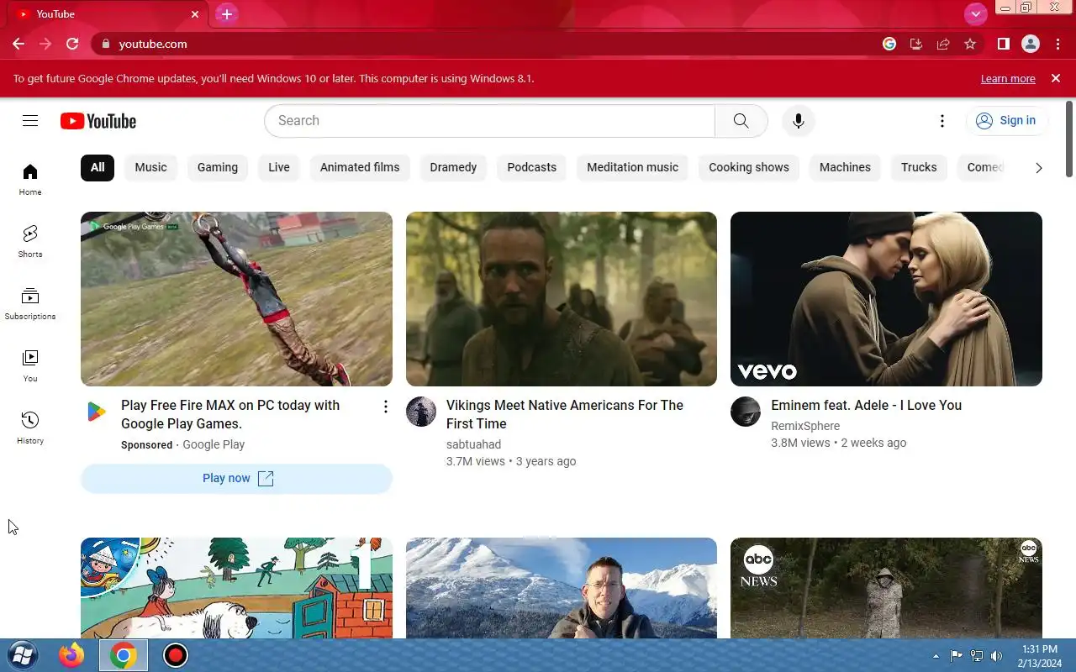Show hidden system tray icons
1076x672 pixels.
[x=936, y=656]
